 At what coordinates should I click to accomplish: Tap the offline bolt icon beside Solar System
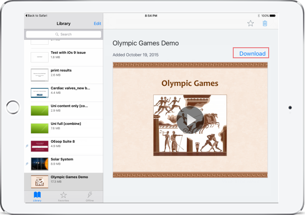click(27, 164)
